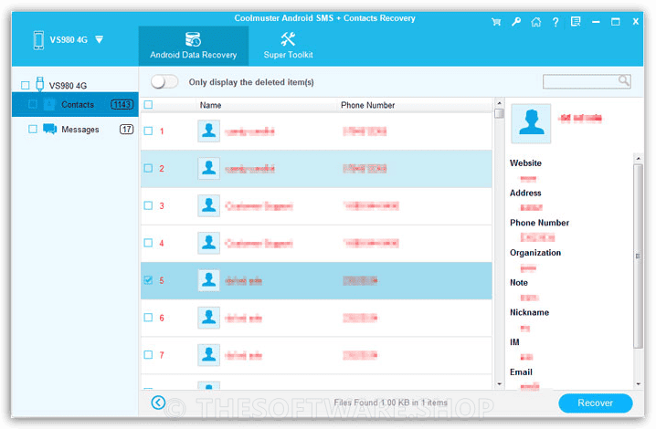Click the large contact photo in details panel
Image resolution: width=656 pixels, height=429 pixels.
pos(531,124)
